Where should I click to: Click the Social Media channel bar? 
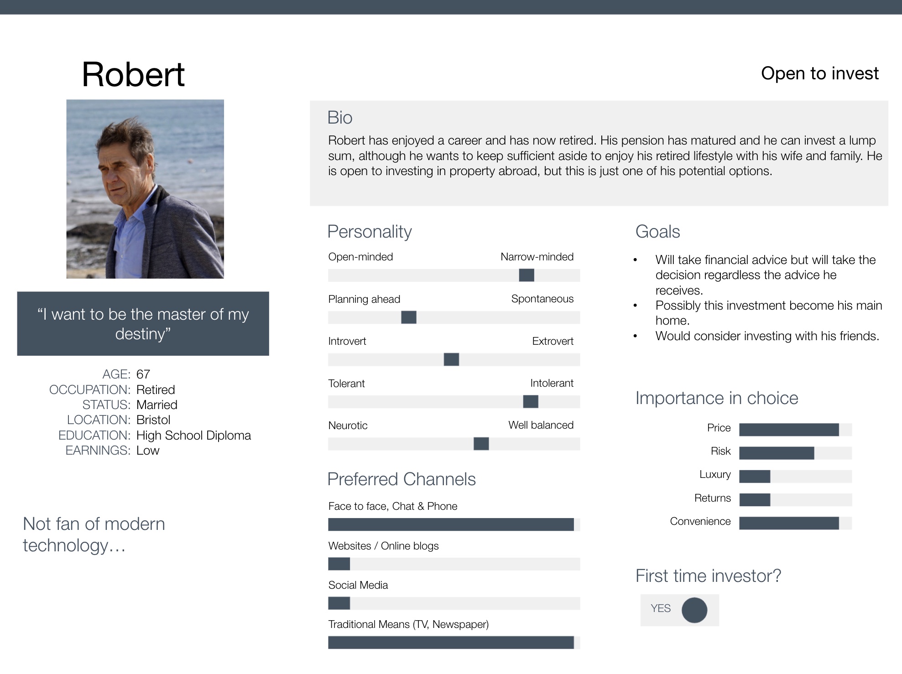(x=454, y=603)
